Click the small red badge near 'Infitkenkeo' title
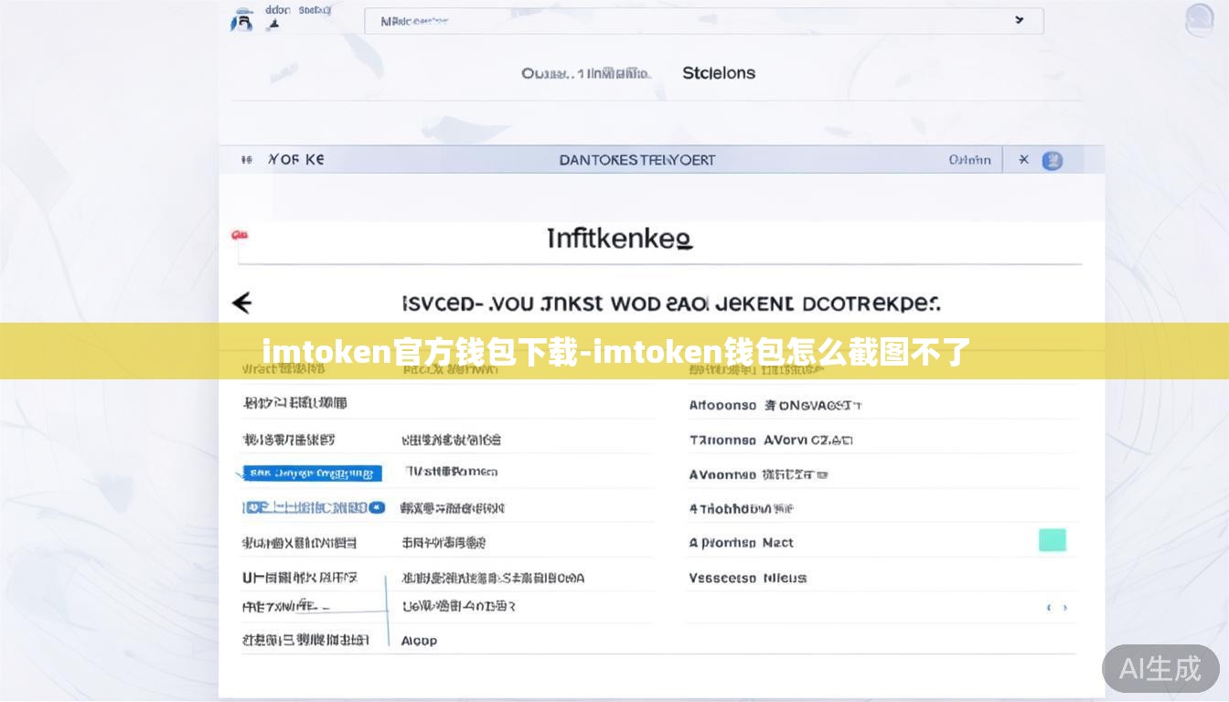 coord(239,235)
